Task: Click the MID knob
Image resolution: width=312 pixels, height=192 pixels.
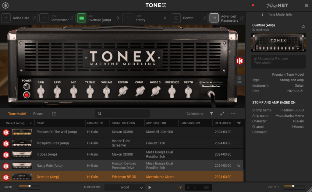Action: [74, 92]
